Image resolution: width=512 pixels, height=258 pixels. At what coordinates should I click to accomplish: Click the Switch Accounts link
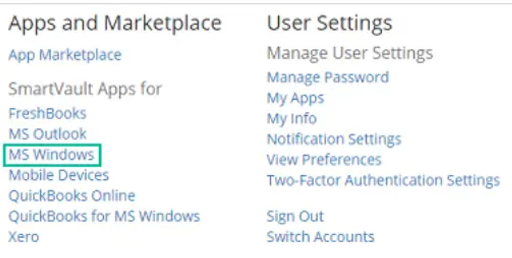click(x=320, y=237)
